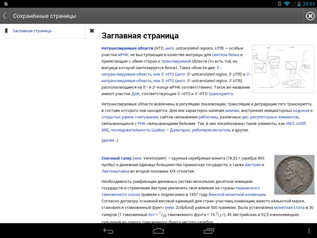Open the Android Recent apps button
The width and height of the screenshot is (317, 238).
pyautogui.click(x=209, y=230)
